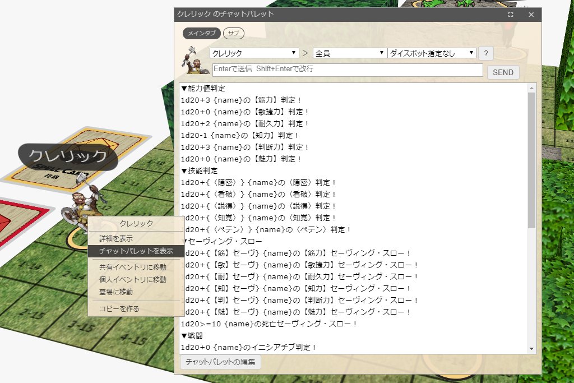Click the scroll down arrow of palette list
Screen dimensions: 574x383
coord(531,349)
